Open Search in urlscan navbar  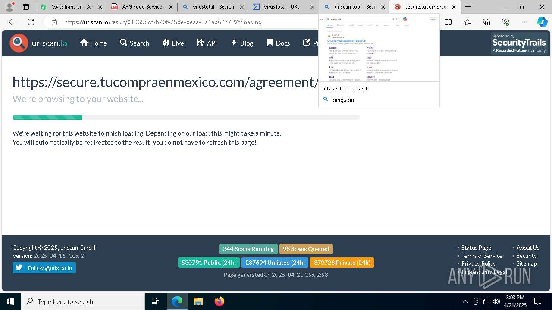pos(135,43)
